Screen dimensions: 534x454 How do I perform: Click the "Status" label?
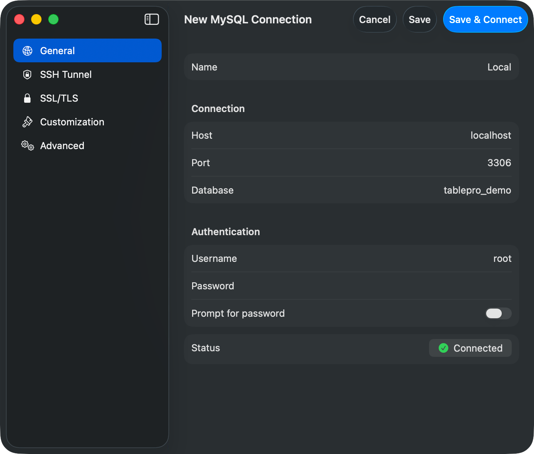206,348
